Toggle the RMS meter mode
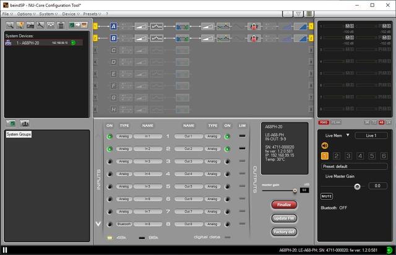The height and width of the screenshot is (255, 396). click(x=324, y=122)
